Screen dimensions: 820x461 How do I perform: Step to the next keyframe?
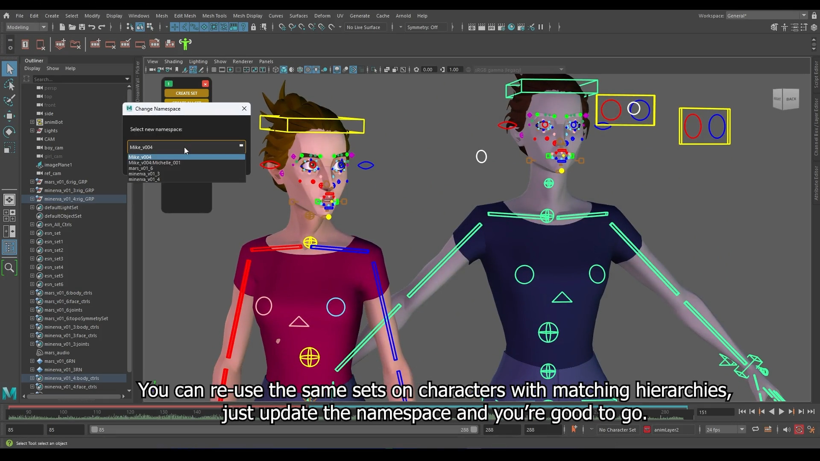(x=791, y=412)
